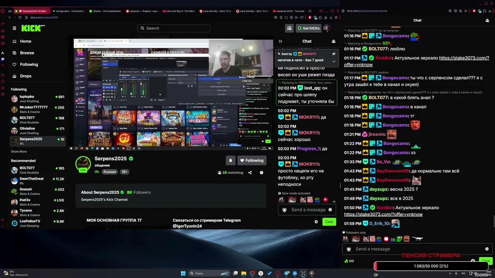The height and width of the screenshot is (278, 495).
Task: Open main-page chat settings gear
Action: pyautogui.click(x=316, y=222)
